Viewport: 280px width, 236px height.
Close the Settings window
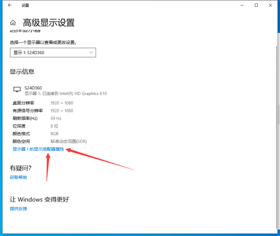[270, 6]
